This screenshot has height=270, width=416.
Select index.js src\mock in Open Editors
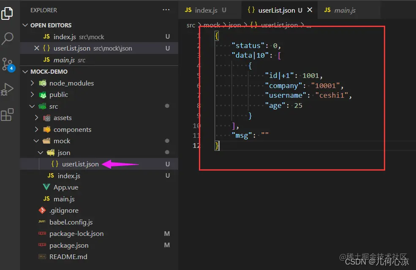point(99,37)
